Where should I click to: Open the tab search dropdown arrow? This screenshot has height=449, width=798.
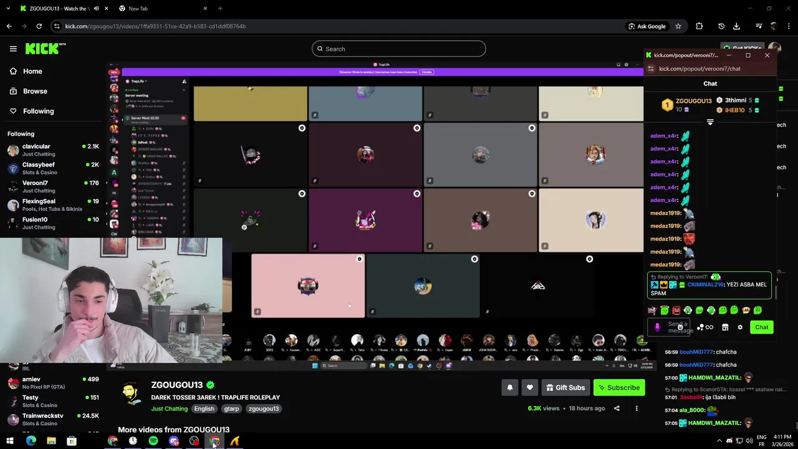click(x=8, y=9)
